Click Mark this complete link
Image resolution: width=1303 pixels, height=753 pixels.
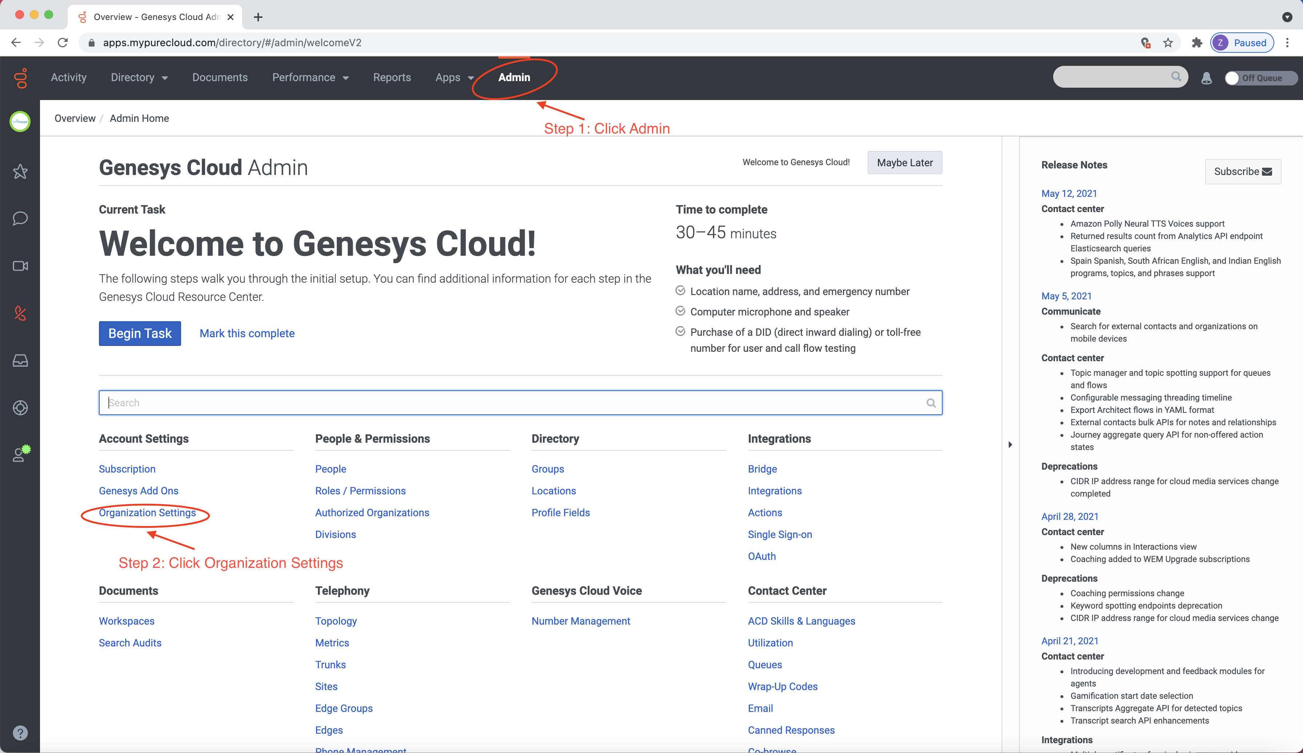247,334
